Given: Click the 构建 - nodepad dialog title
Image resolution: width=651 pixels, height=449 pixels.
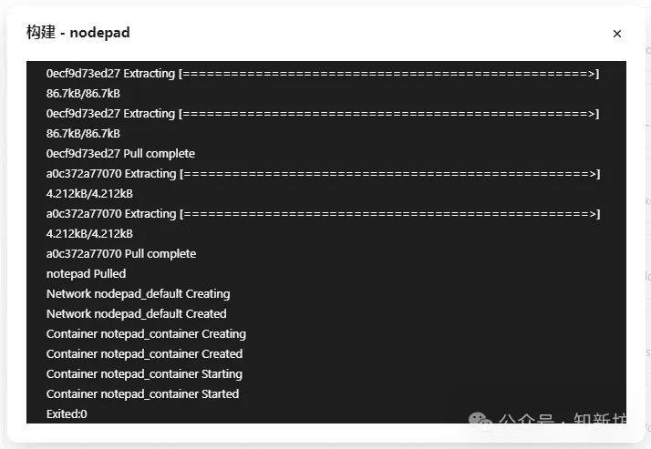Looking at the screenshot, I should click(78, 32).
